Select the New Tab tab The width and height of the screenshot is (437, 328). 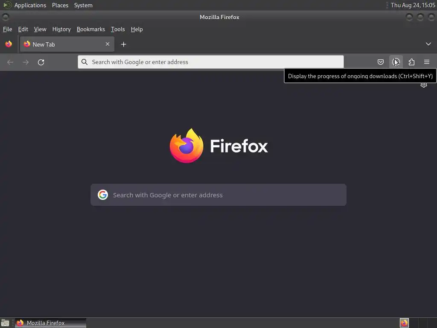point(67,44)
